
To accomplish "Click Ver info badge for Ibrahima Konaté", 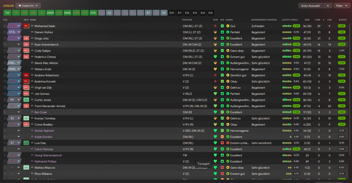I will pyautogui.click(x=26, y=81).
